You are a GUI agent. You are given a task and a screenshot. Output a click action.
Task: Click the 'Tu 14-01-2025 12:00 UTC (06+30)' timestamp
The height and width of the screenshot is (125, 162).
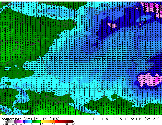click(x=126, y=119)
